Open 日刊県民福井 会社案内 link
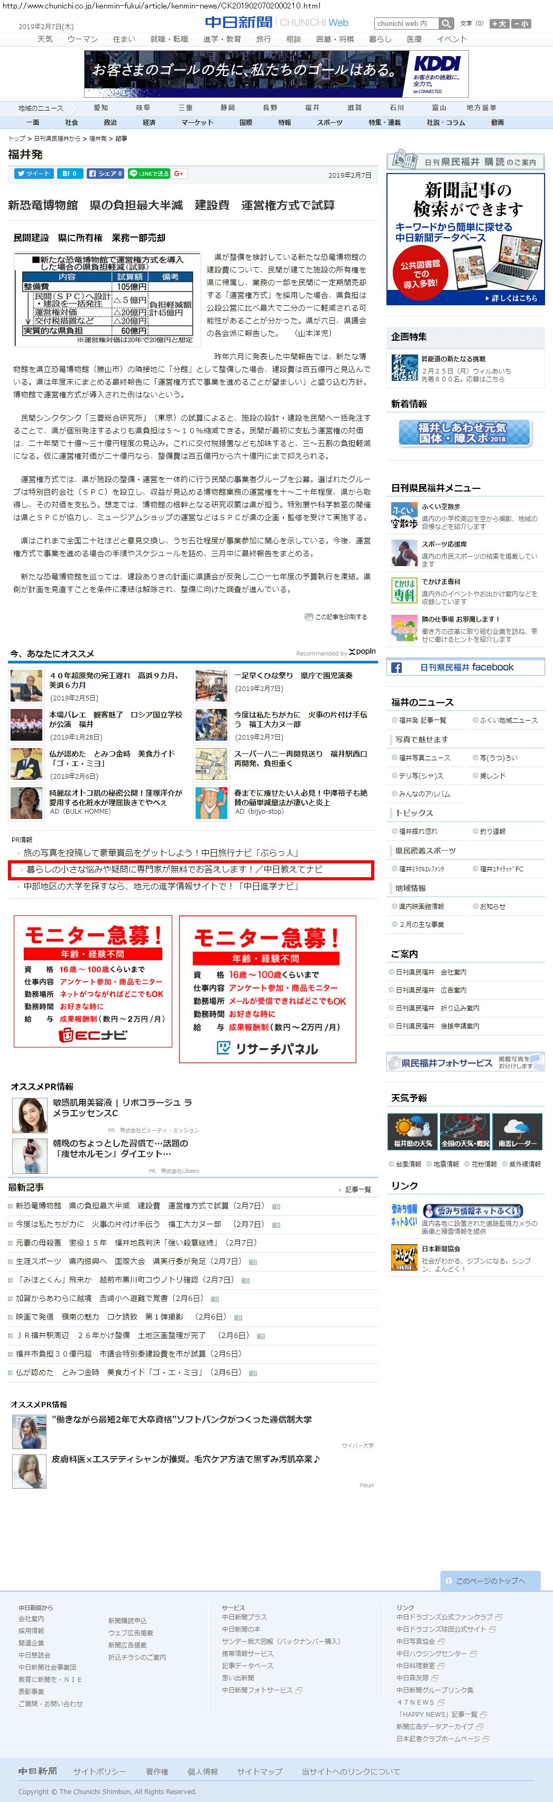This screenshot has height=1802, width=553. 431,972
